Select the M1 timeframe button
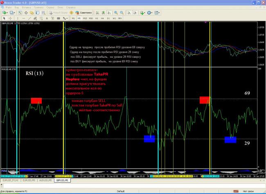 pyautogui.click(x=74, y=18)
